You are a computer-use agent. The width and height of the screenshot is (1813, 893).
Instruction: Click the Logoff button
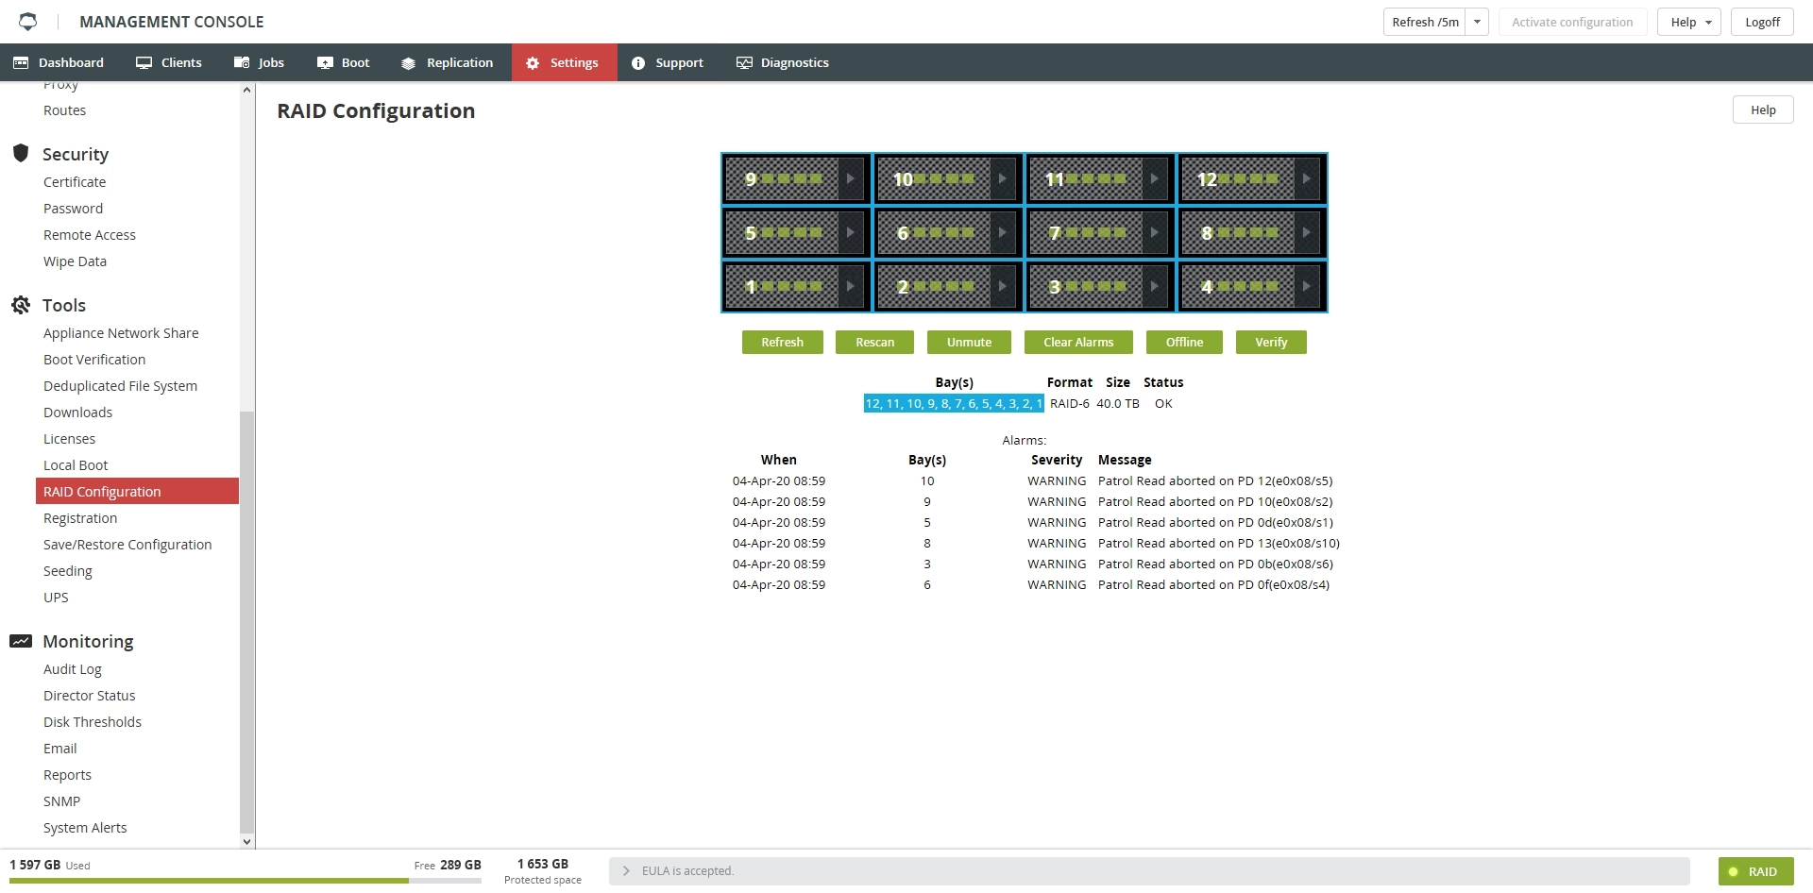click(x=1762, y=22)
